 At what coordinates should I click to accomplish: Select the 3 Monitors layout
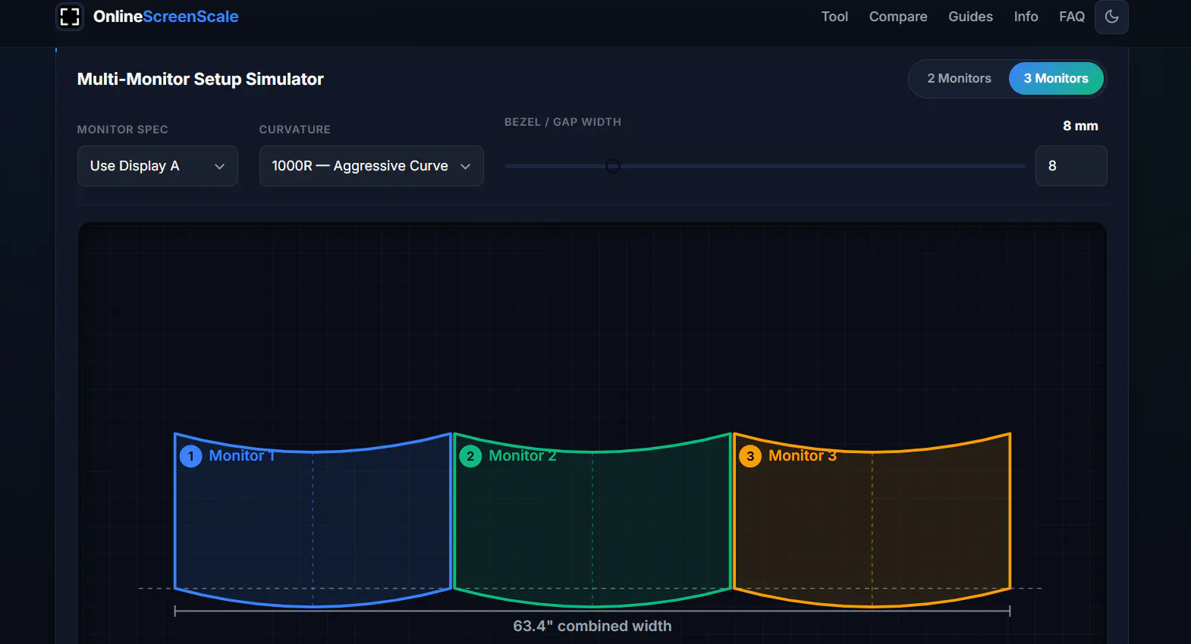point(1056,79)
